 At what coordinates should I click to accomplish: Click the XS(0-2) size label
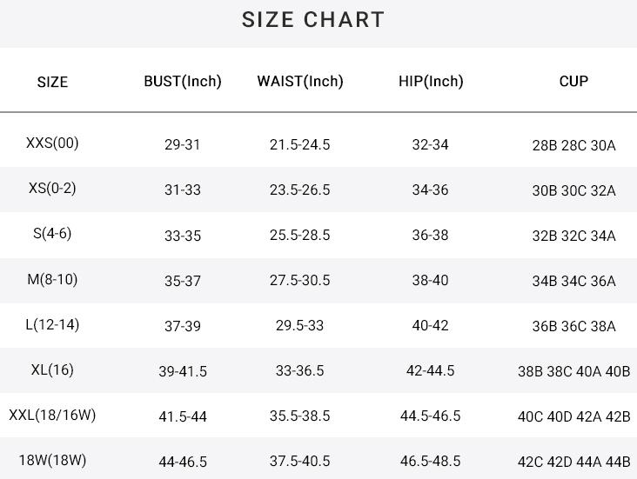coord(52,189)
